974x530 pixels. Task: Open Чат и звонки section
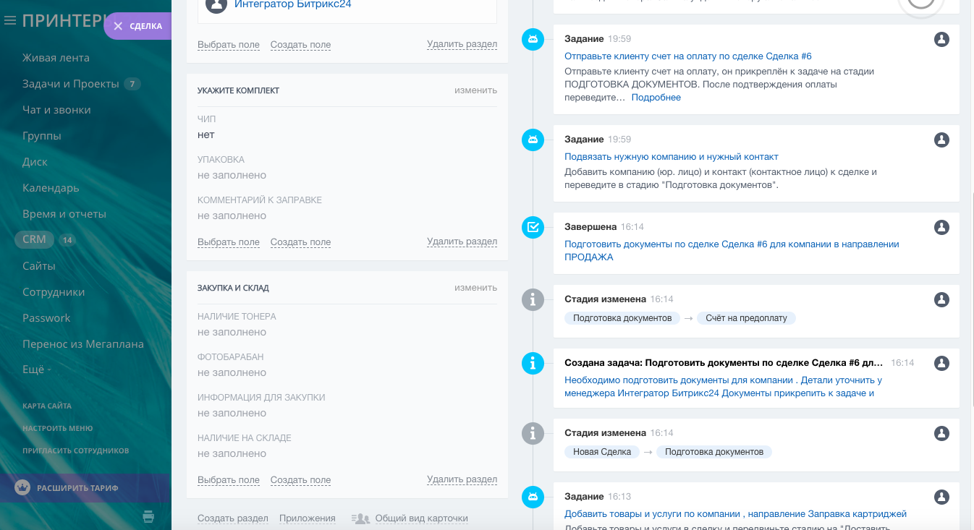[x=56, y=110]
